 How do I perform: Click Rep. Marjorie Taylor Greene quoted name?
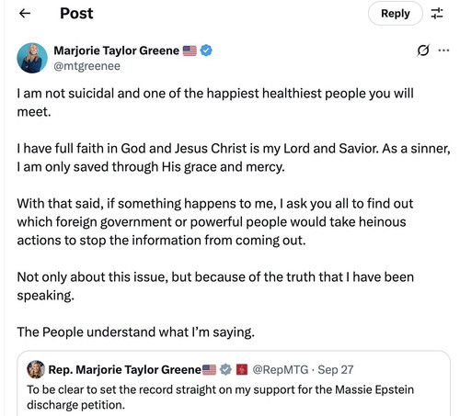(125, 370)
